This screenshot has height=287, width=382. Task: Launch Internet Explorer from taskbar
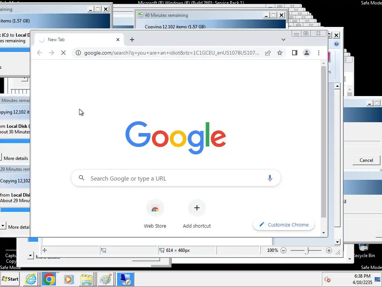coord(31,279)
